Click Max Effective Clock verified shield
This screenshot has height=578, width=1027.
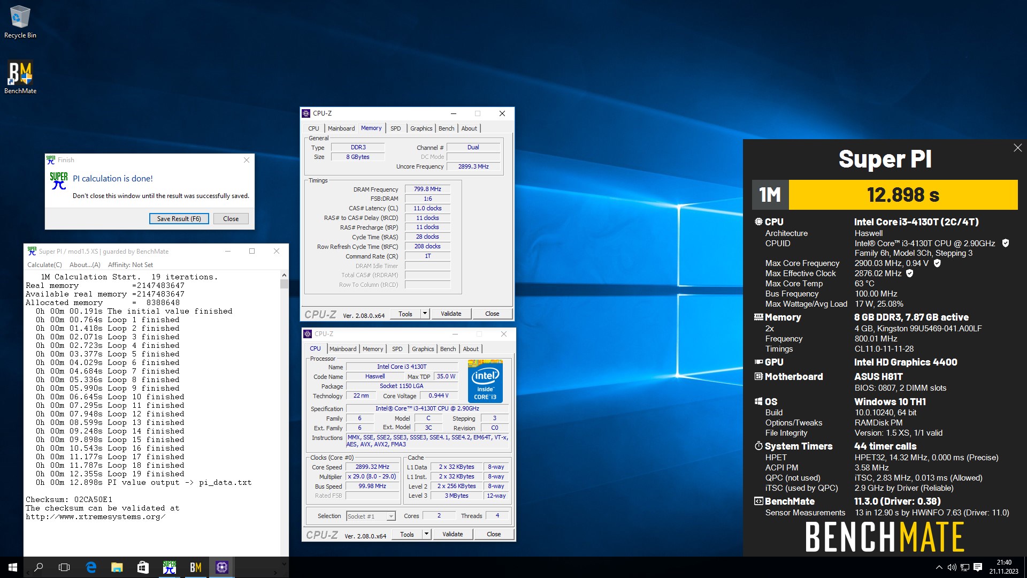point(910,273)
